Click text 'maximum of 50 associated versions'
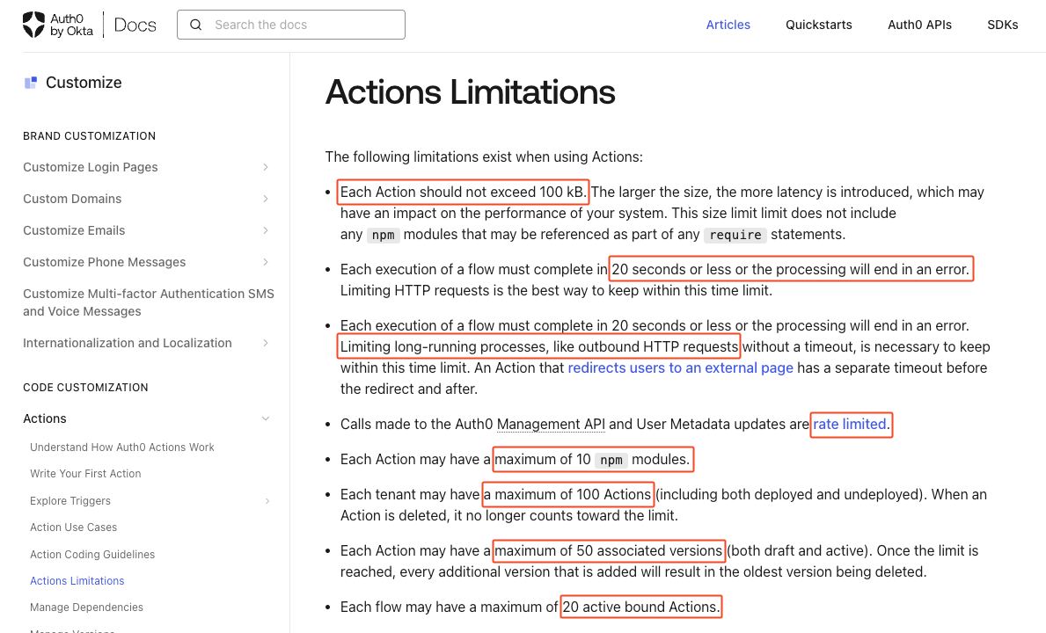 click(x=609, y=551)
